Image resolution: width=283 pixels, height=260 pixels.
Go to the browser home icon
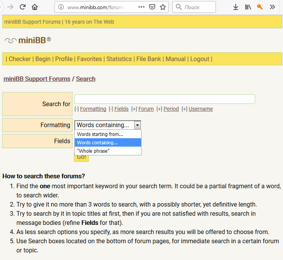(x=35, y=7)
